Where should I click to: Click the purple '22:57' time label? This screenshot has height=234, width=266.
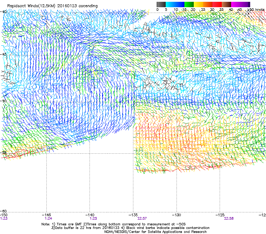(142, 219)
